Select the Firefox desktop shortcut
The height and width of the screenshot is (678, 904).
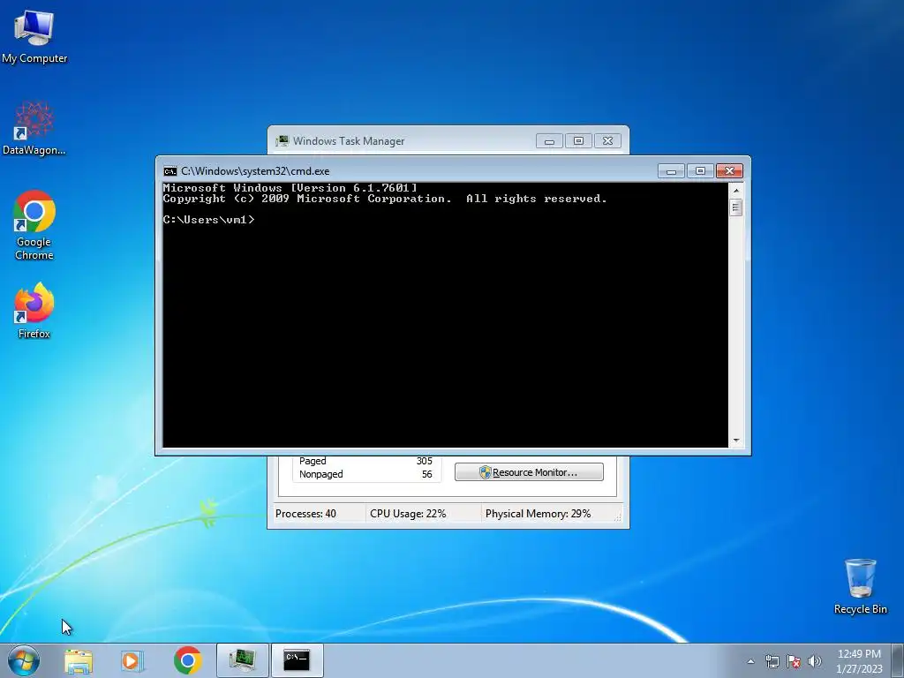[34, 310]
